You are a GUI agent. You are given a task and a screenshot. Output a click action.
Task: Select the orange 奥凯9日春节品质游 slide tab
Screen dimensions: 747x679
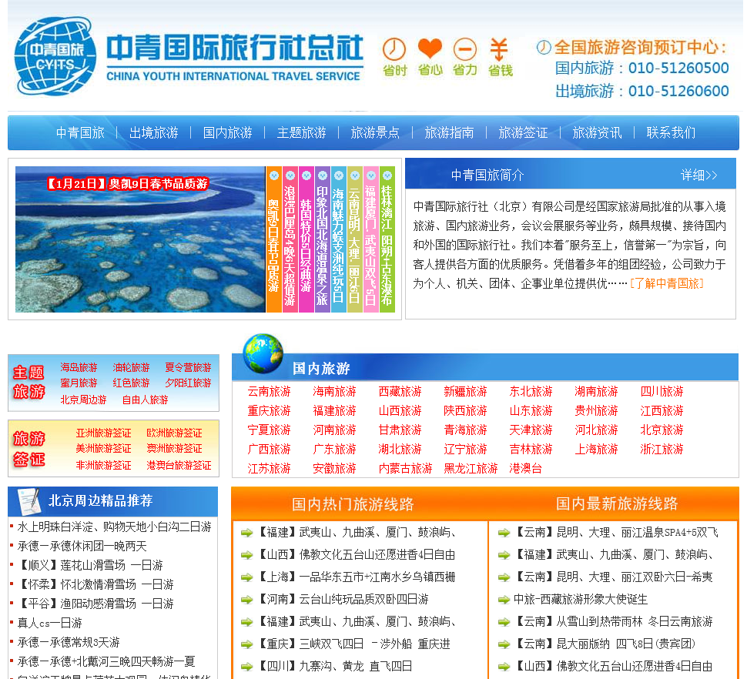pyautogui.click(x=273, y=239)
